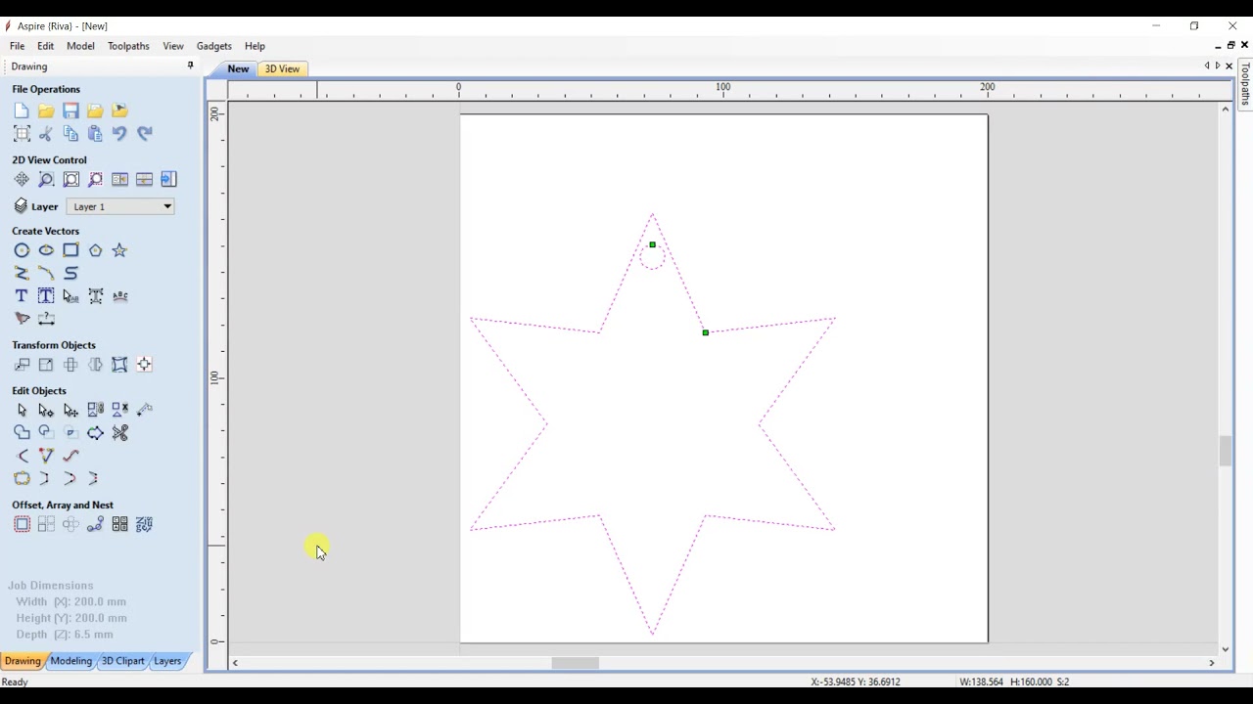Open the Gadgets menu
Screen dimensions: 1253x704
(213, 46)
